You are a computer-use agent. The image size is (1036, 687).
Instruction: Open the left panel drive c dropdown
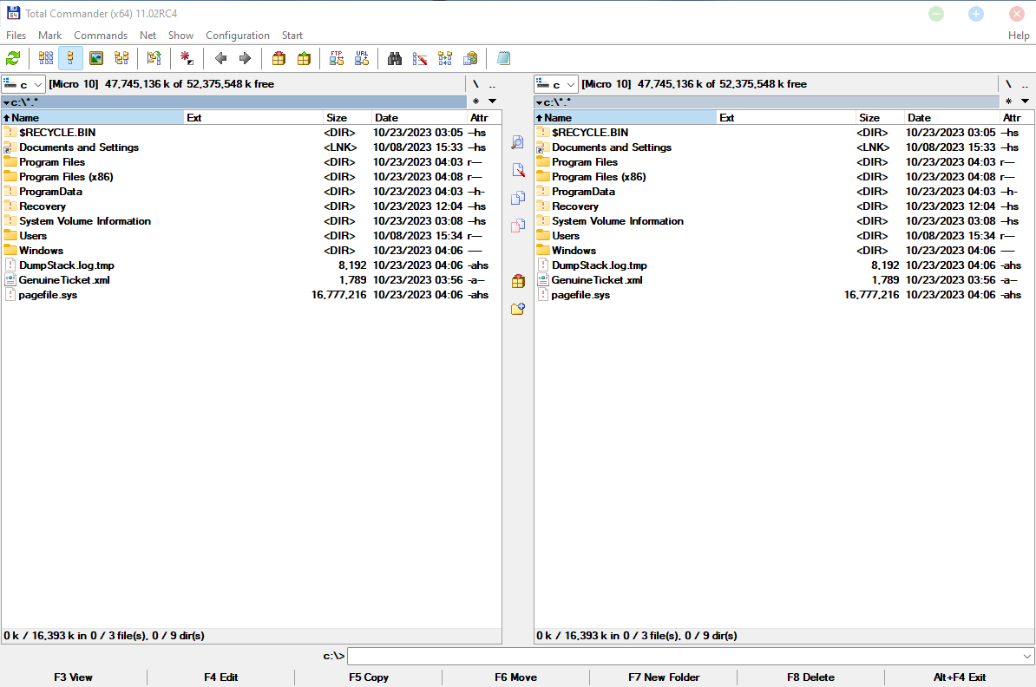[x=23, y=84]
